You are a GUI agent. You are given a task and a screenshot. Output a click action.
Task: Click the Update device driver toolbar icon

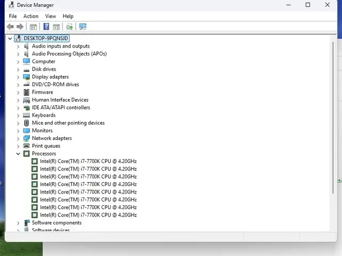(69, 27)
